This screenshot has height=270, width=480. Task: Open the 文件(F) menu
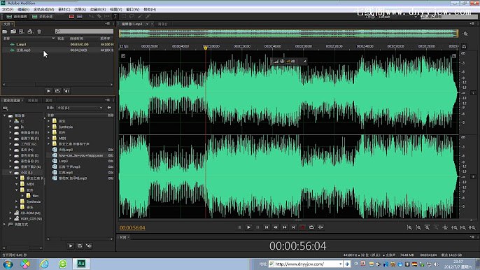point(7,10)
